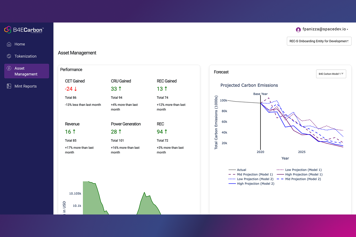Viewport: 356px width, 237px height.
Task: Click the Tokenization hexagon icon
Action: pos(9,56)
